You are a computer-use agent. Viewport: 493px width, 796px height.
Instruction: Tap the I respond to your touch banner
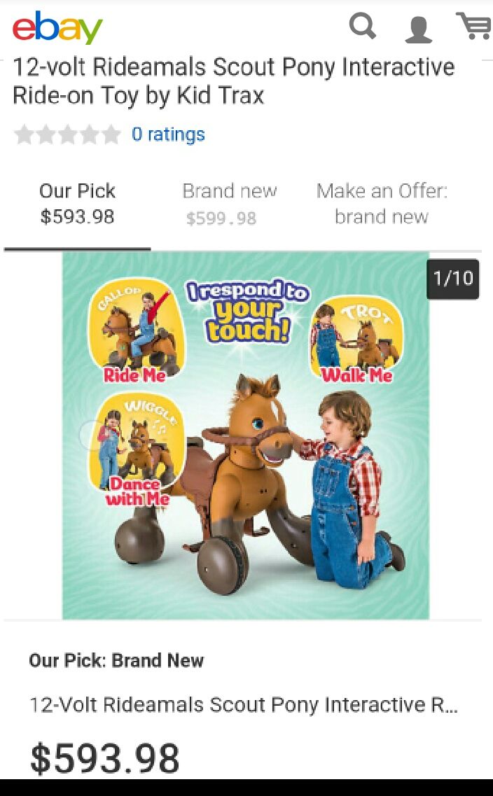point(248,311)
